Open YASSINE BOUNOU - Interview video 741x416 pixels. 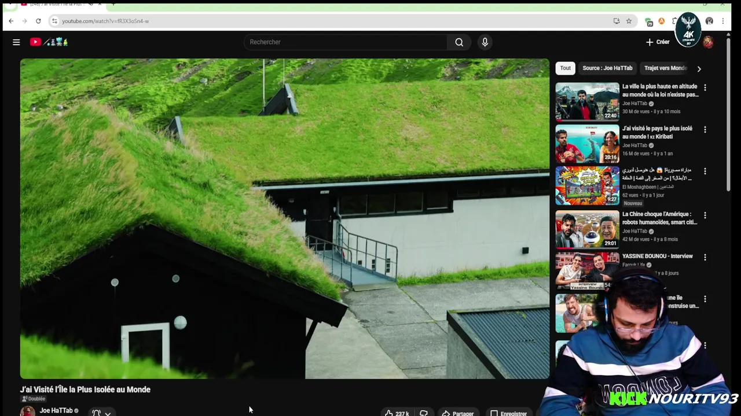tap(658, 256)
